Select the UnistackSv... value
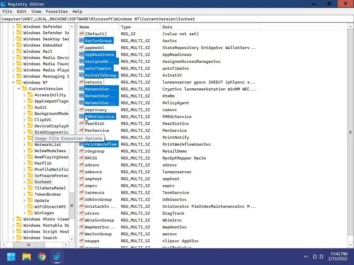The height and width of the screenshot is (265, 354). tap(100, 206)
